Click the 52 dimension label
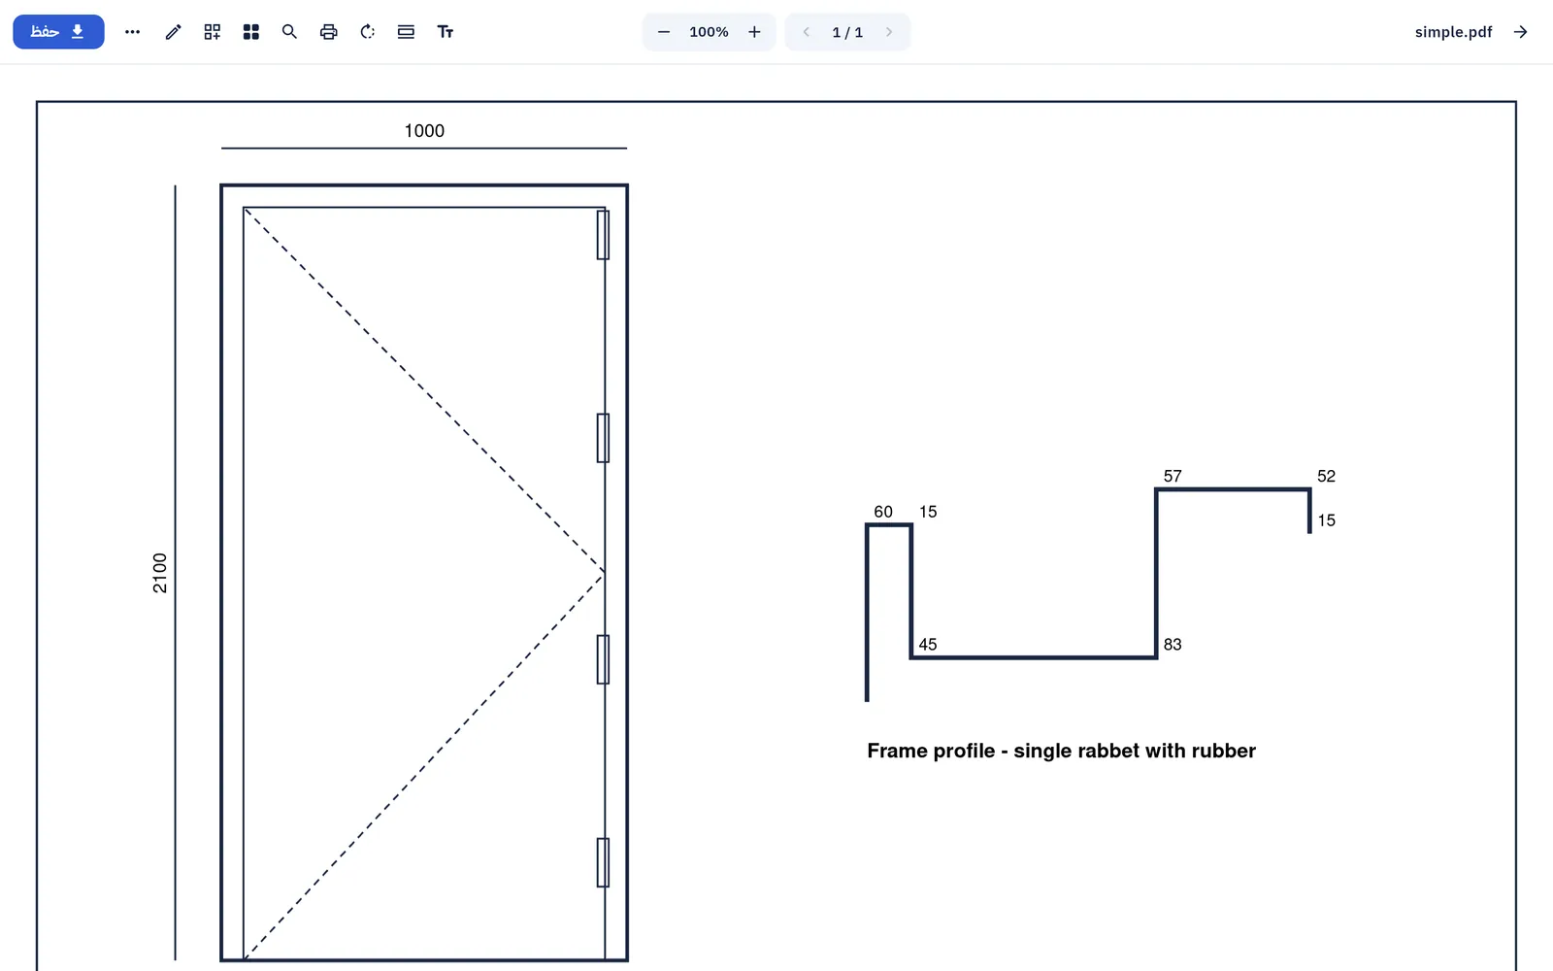The width and height of the screenshot is (1553, 971). pyautogui.click(x=1326, y=476)
